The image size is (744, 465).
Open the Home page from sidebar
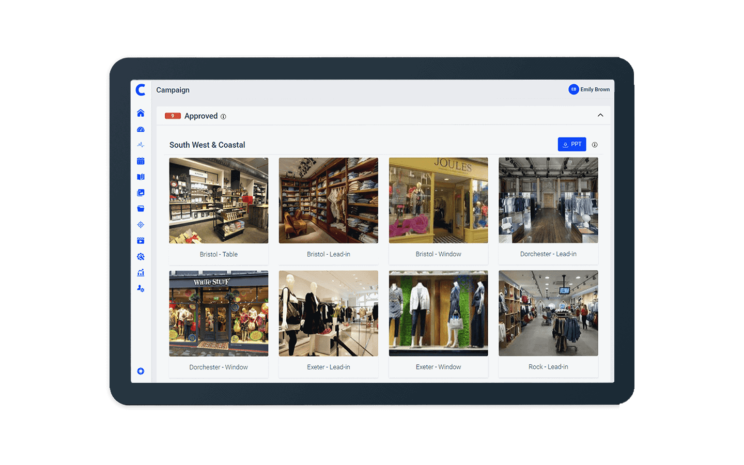(x=141, y=113)
